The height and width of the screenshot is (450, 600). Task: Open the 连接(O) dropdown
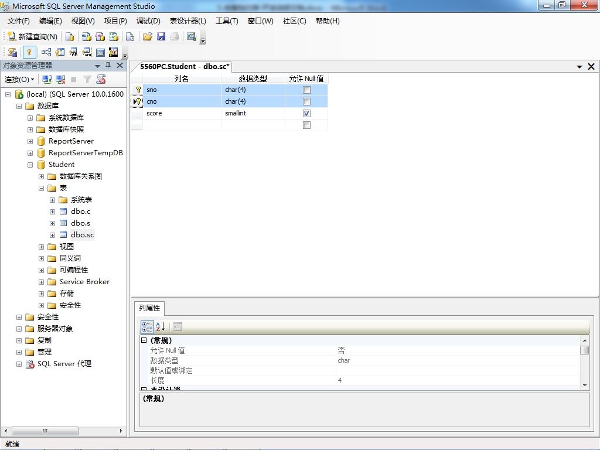pos(19,79)
